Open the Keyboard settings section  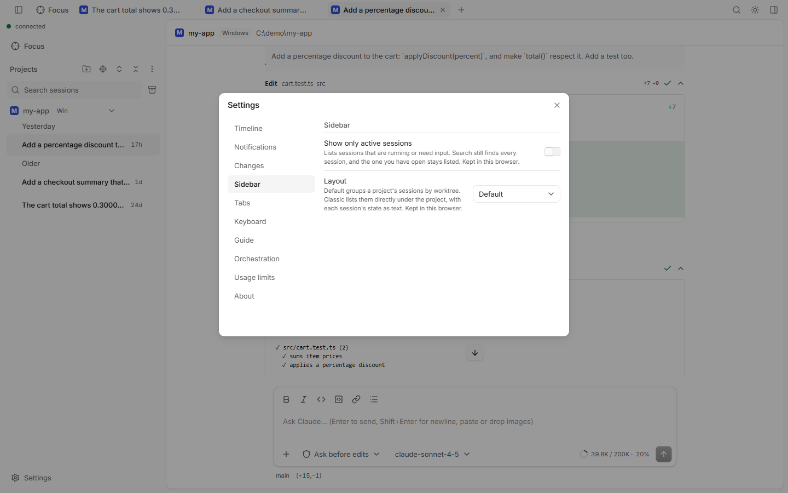pos(271,221)
